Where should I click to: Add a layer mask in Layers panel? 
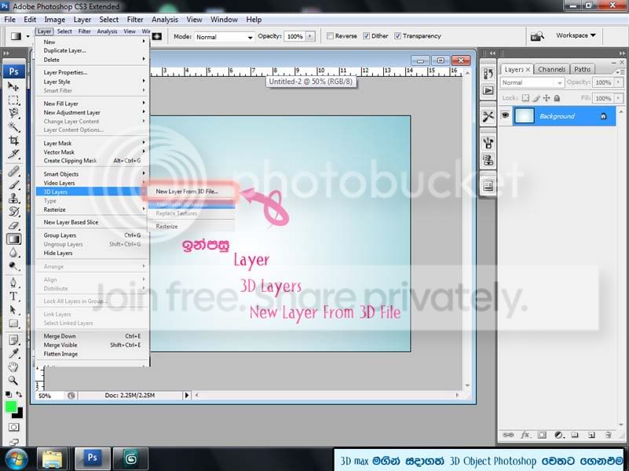[542, 435]
